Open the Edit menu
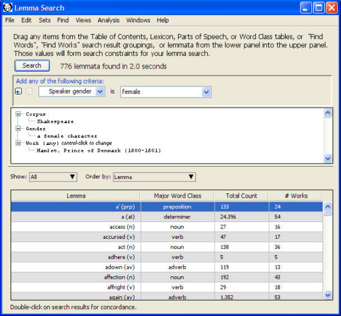This screenshot has width=341, height=316. pos(26,20)
